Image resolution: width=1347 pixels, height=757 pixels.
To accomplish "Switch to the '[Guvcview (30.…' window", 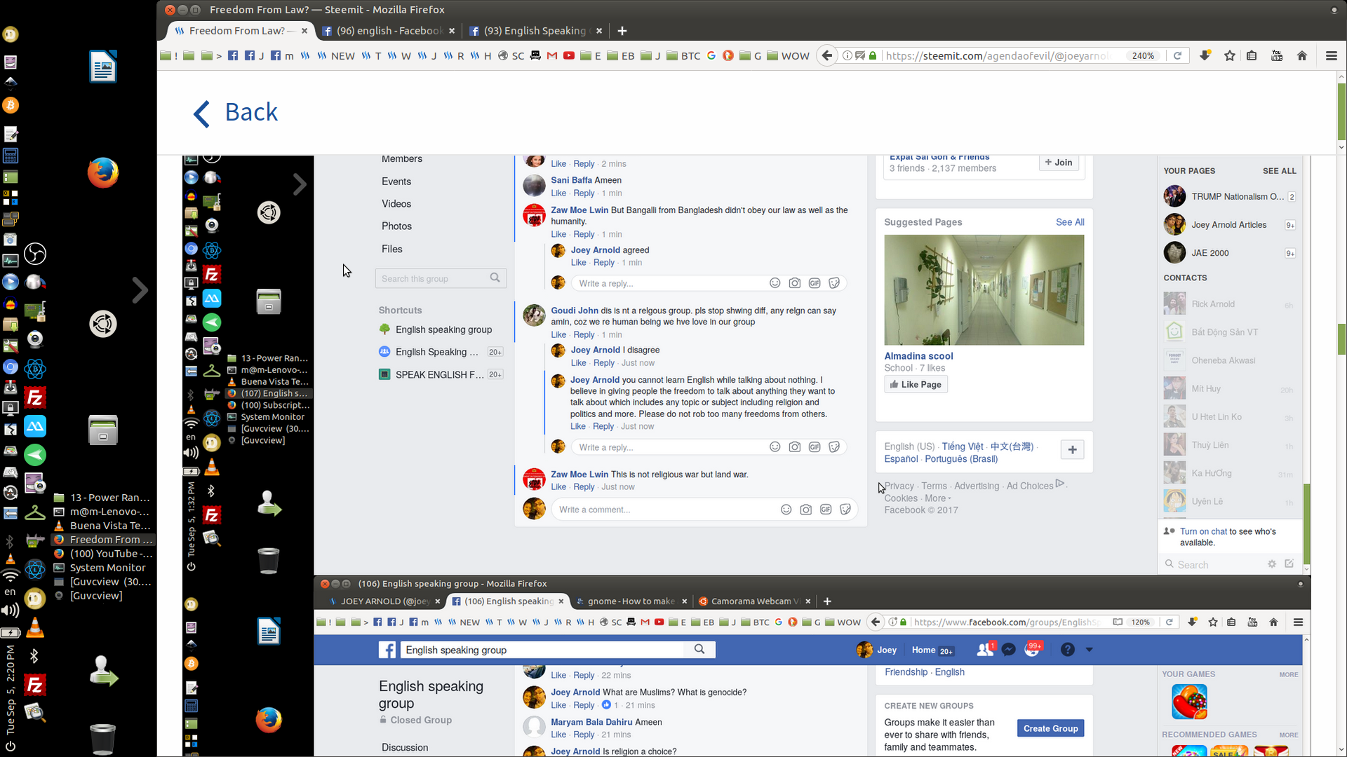I will 103,582.
